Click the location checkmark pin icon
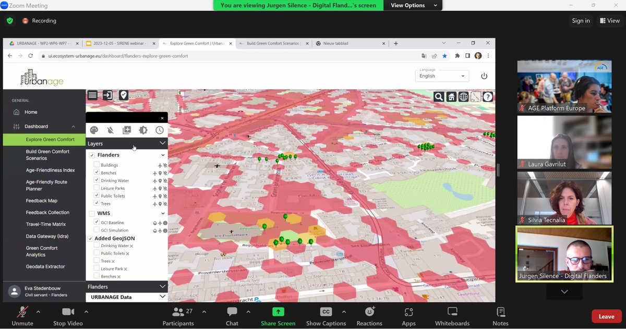The image size is (626, 329). click(x=123, y=95)
